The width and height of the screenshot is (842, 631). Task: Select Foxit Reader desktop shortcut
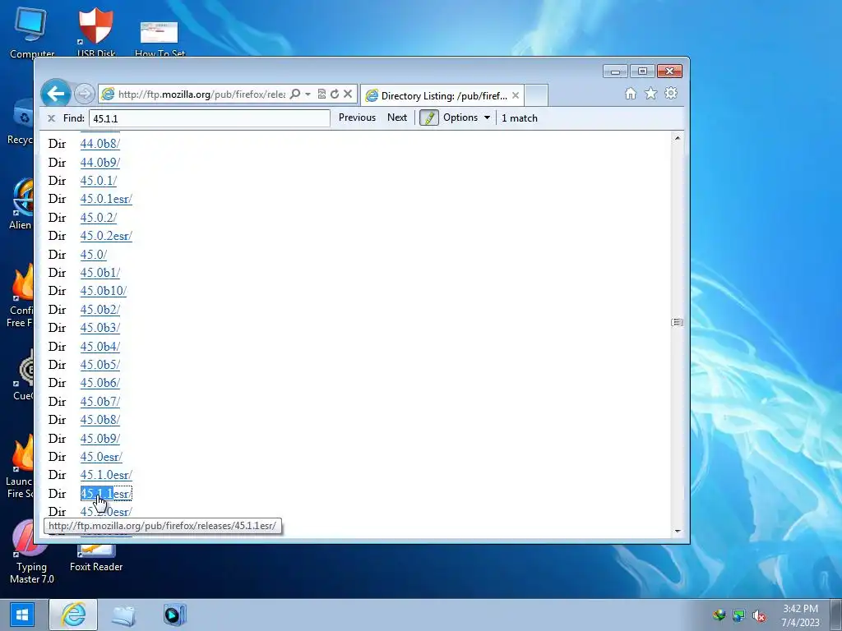96,558
